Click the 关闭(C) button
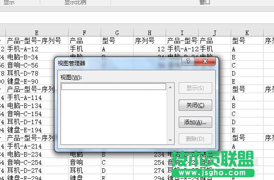 coord(195,105)
